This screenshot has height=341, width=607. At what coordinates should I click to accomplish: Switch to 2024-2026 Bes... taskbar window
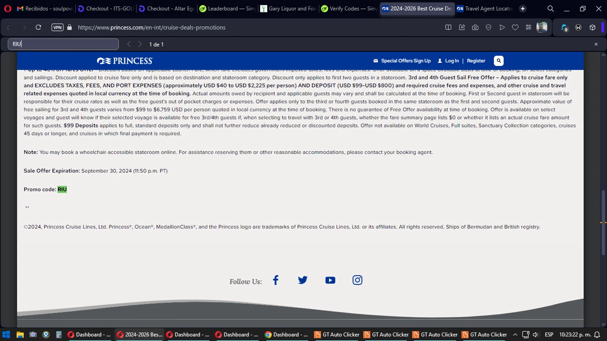[140, 335]
